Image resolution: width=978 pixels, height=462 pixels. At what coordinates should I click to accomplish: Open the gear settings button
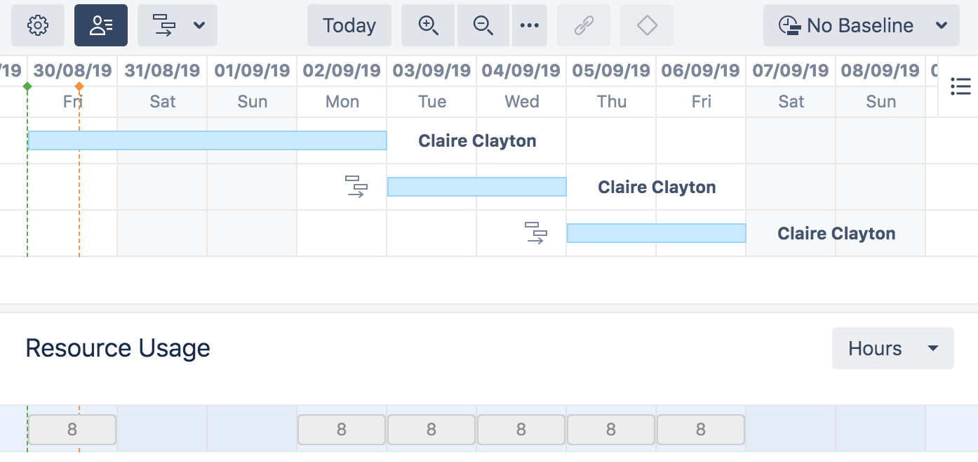pyautogui.click(x=38, y=26)
